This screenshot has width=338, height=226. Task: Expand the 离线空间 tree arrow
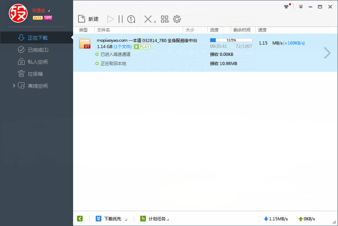point(14,86)
